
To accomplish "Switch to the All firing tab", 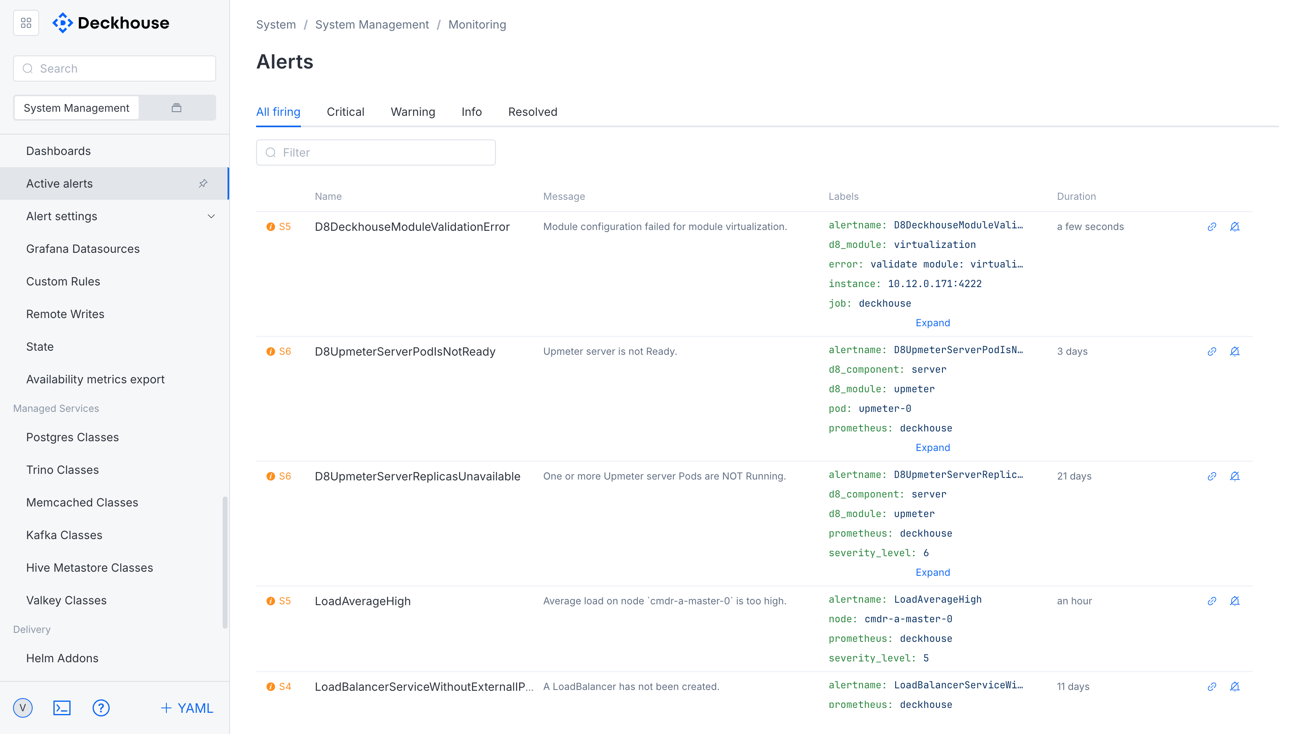I will point(278,112).
